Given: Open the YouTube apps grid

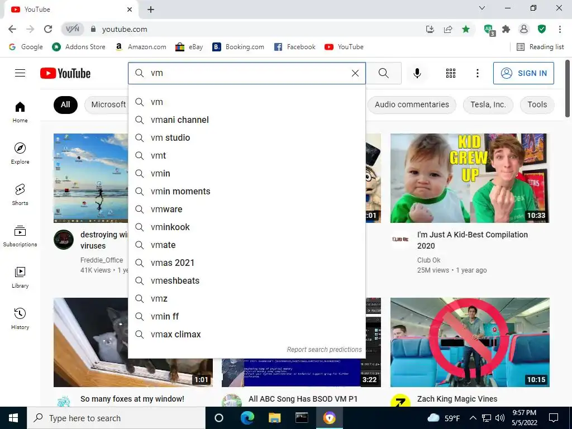Looking at the screenshot, I should [451, 73].
